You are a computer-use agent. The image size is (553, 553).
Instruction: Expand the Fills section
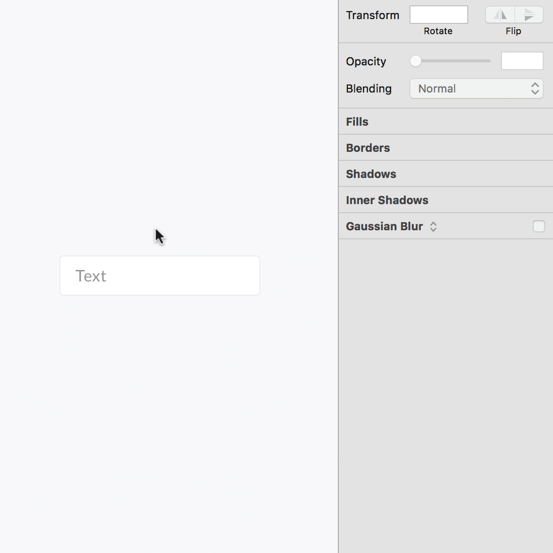(357, 122)
